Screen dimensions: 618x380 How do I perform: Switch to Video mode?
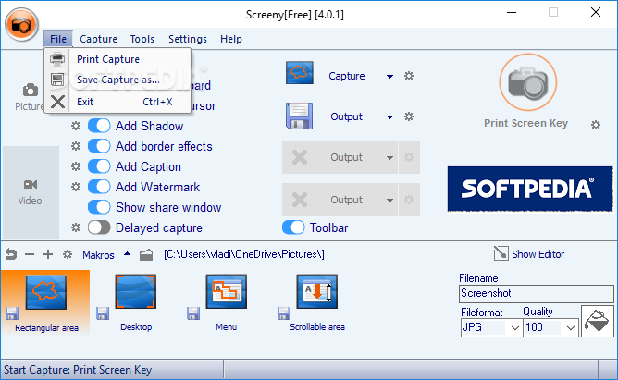tap(30, 192)
